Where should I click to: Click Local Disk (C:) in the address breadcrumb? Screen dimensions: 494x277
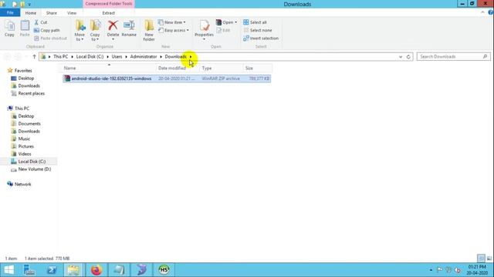point(90,56)
